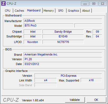Screen dimensions: 108x104
Task: Click the Validate button
Action: coord(75,100)
